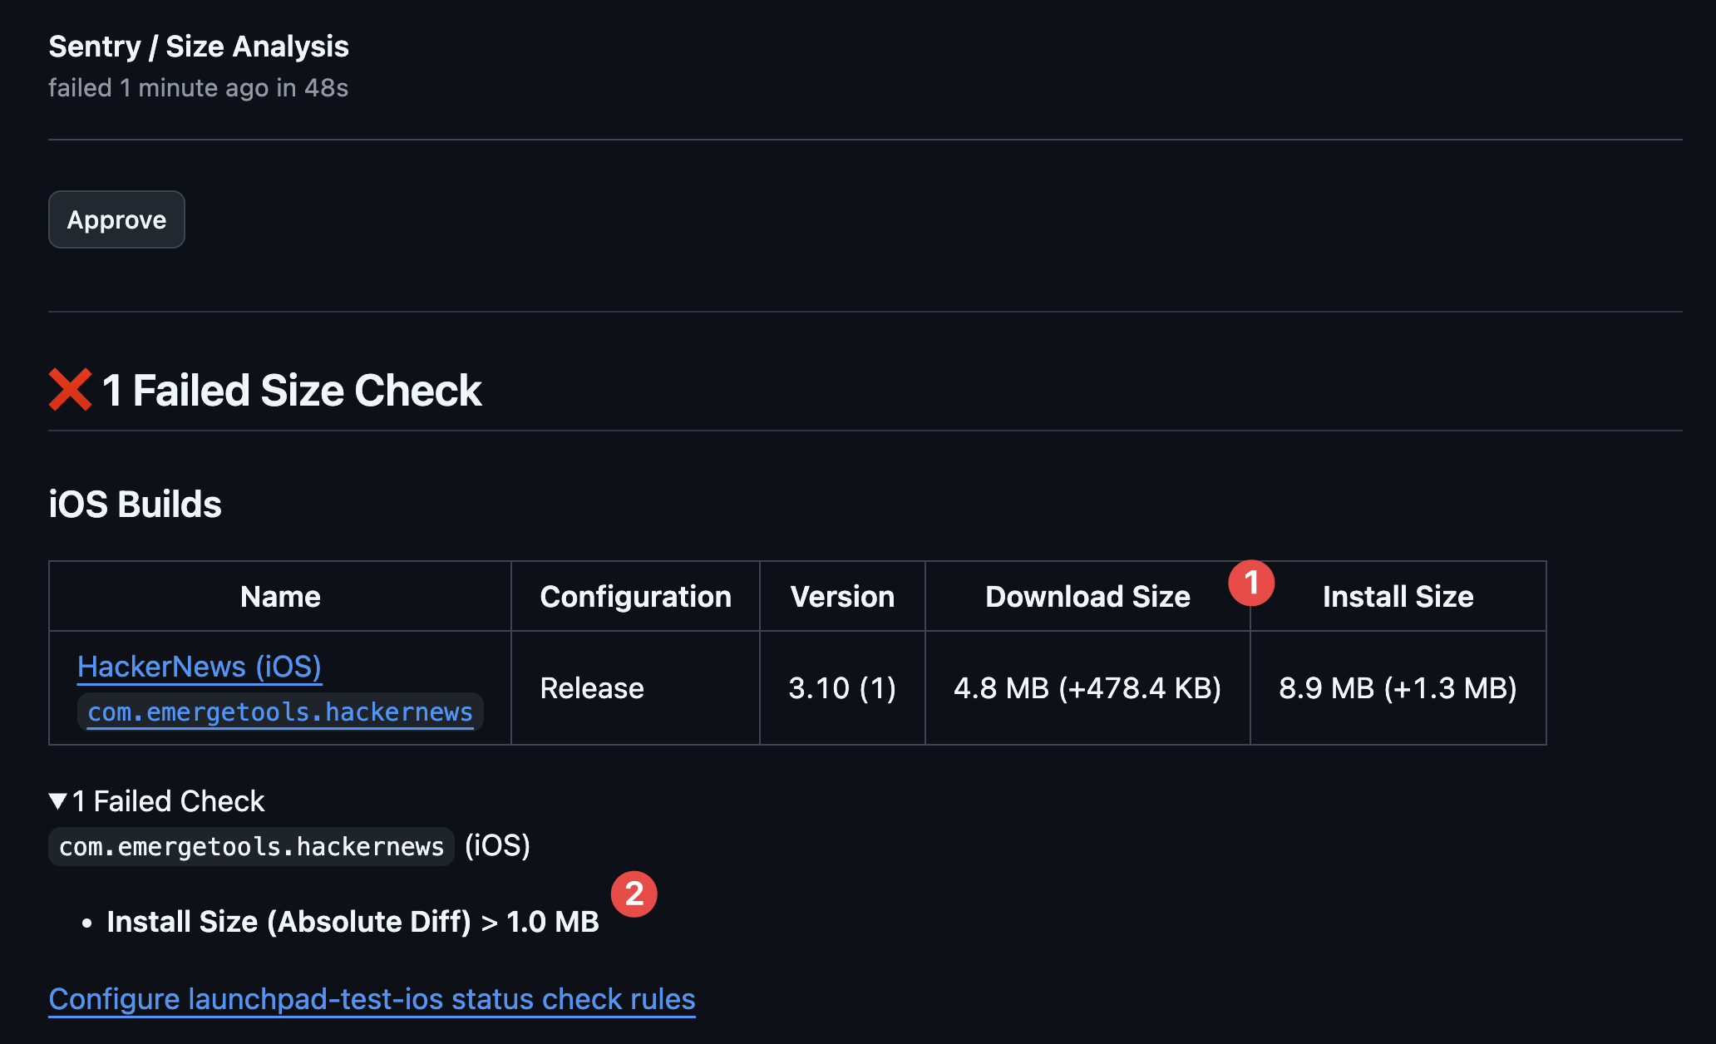Screen dimensions: 1716x1044
Task: Click the Install Size column header
Action: (1398, 597)
